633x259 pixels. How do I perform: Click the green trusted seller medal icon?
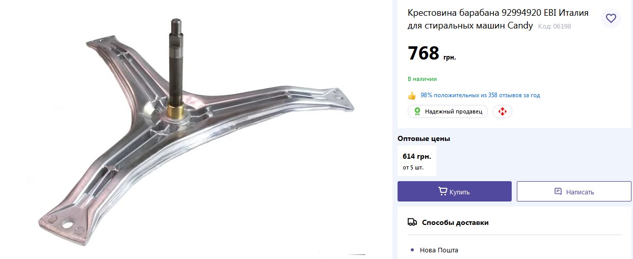click(x=417, y=111)
